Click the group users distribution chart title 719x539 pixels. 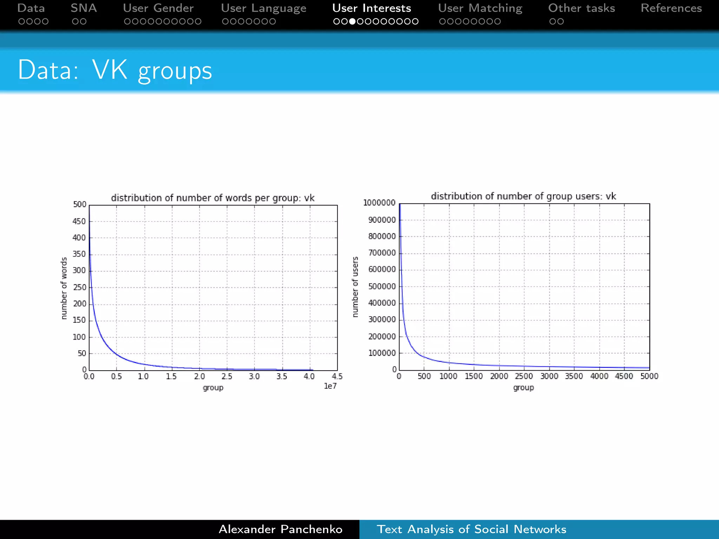(523, 197)
